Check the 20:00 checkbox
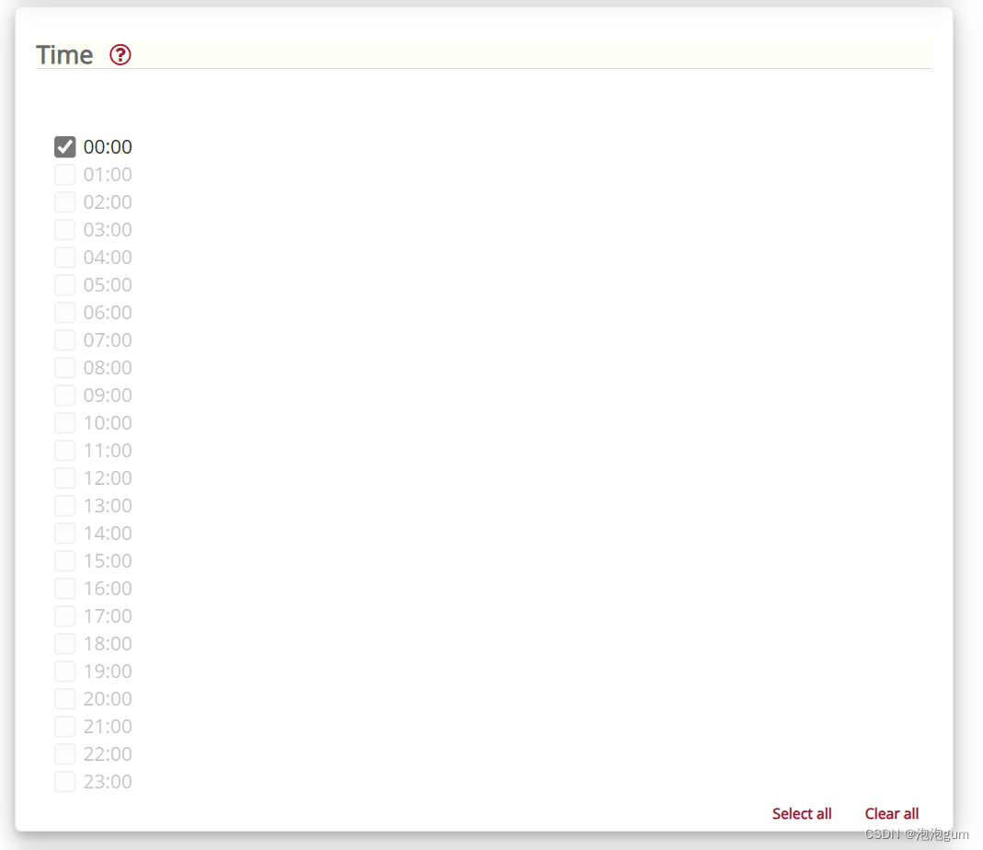This screenshot has width=983, height=850. tap(65, 699)
